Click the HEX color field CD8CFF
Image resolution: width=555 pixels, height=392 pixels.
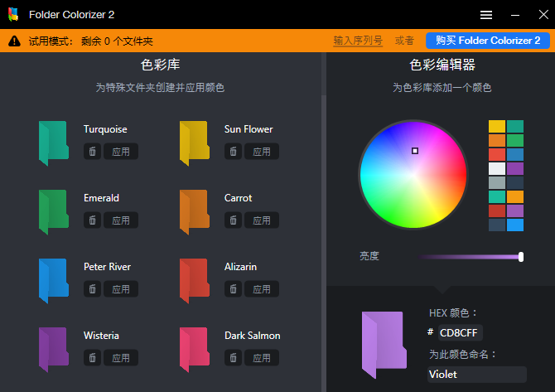(460, 333)
